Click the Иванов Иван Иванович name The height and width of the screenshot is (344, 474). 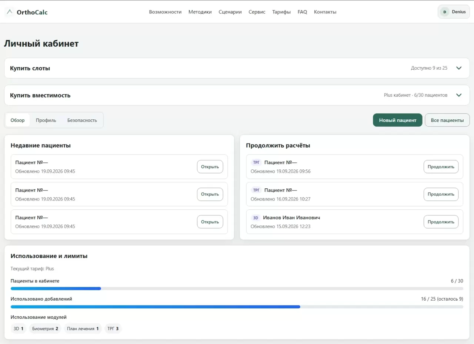[291, 218]
